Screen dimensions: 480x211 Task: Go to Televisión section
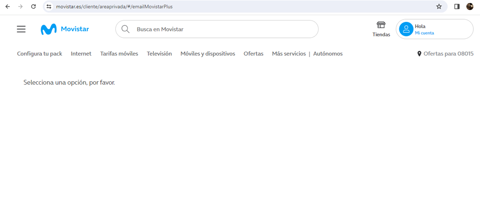[x=159, y=54]
